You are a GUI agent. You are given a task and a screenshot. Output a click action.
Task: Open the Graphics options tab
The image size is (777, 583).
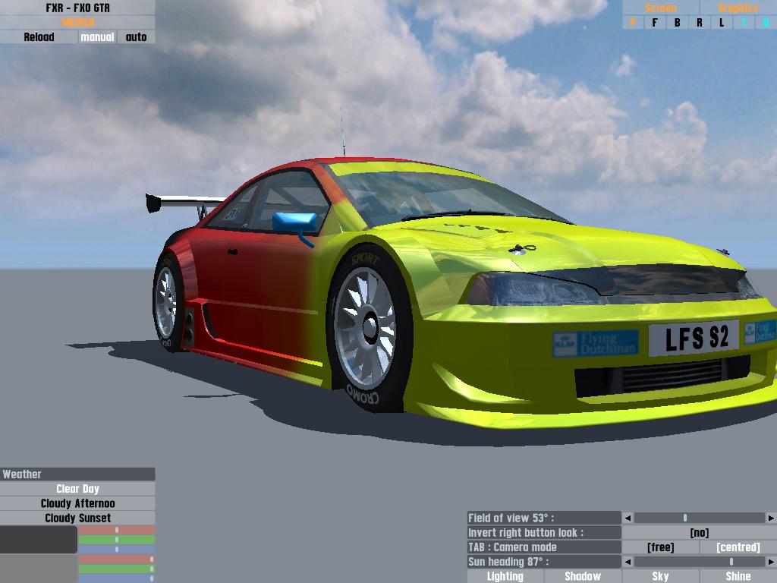pyautogui.click(x=738, y=8)
